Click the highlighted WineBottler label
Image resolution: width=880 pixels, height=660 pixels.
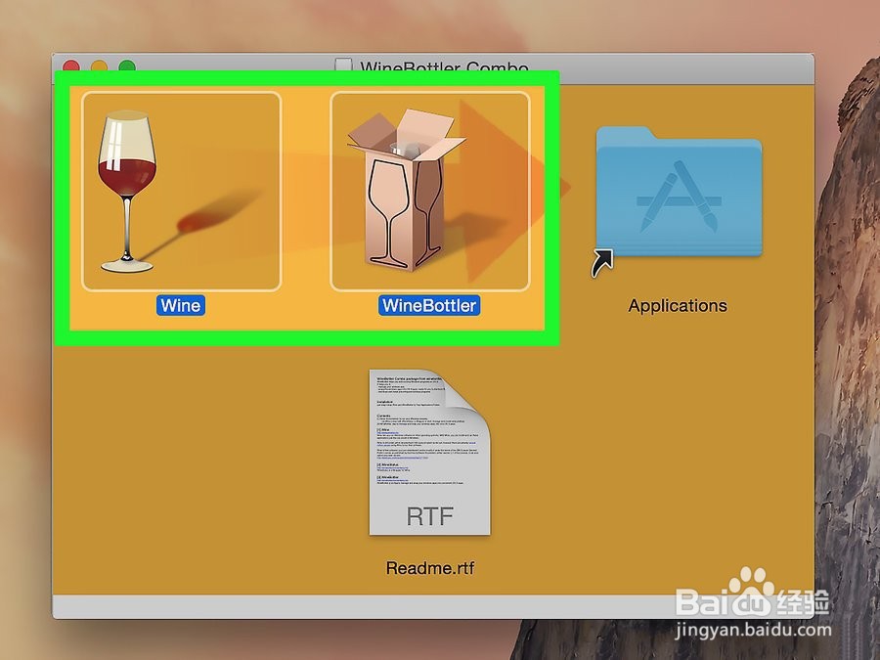[429, 305]
